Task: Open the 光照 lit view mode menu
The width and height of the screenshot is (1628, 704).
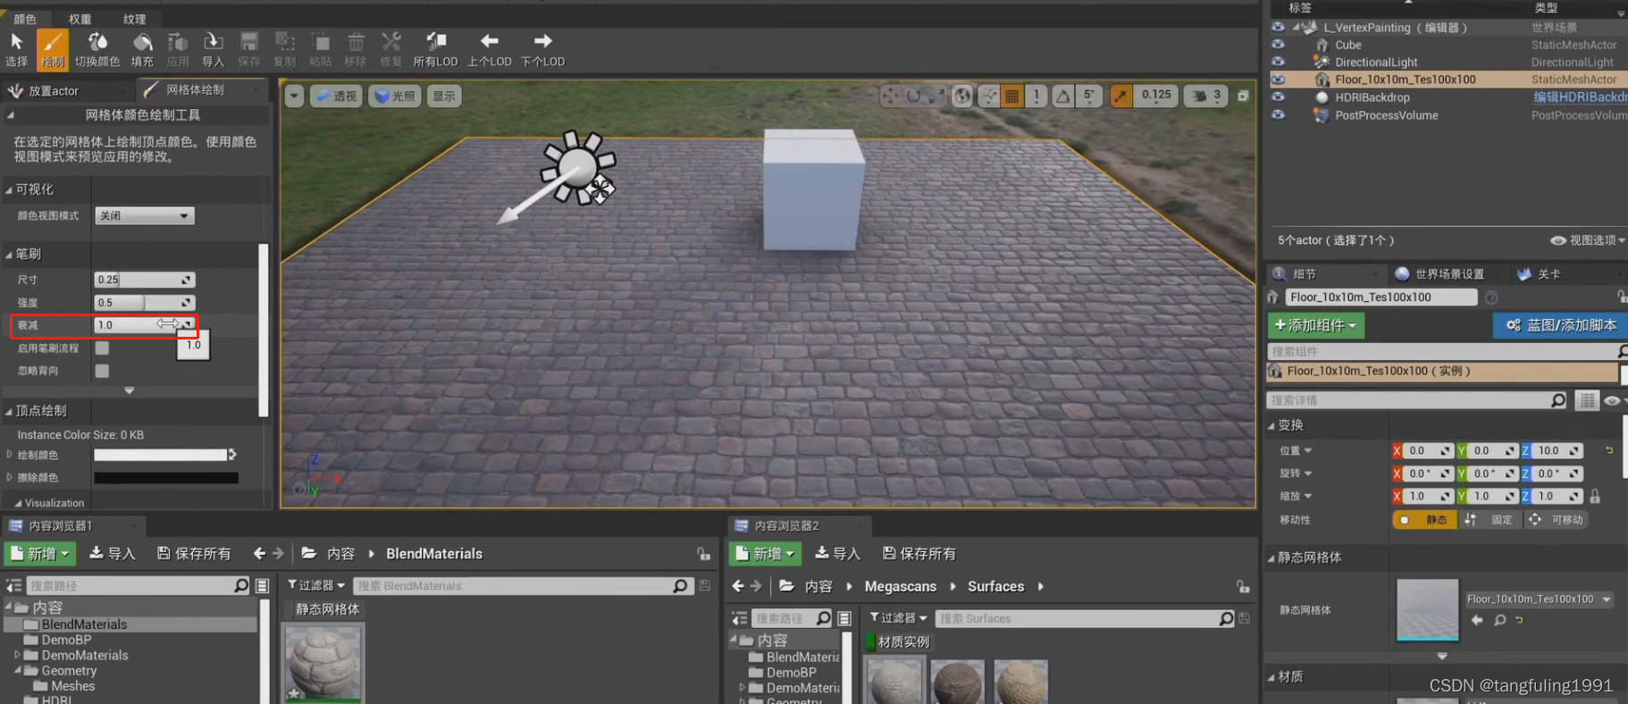Action: click(x=395, y=96)
